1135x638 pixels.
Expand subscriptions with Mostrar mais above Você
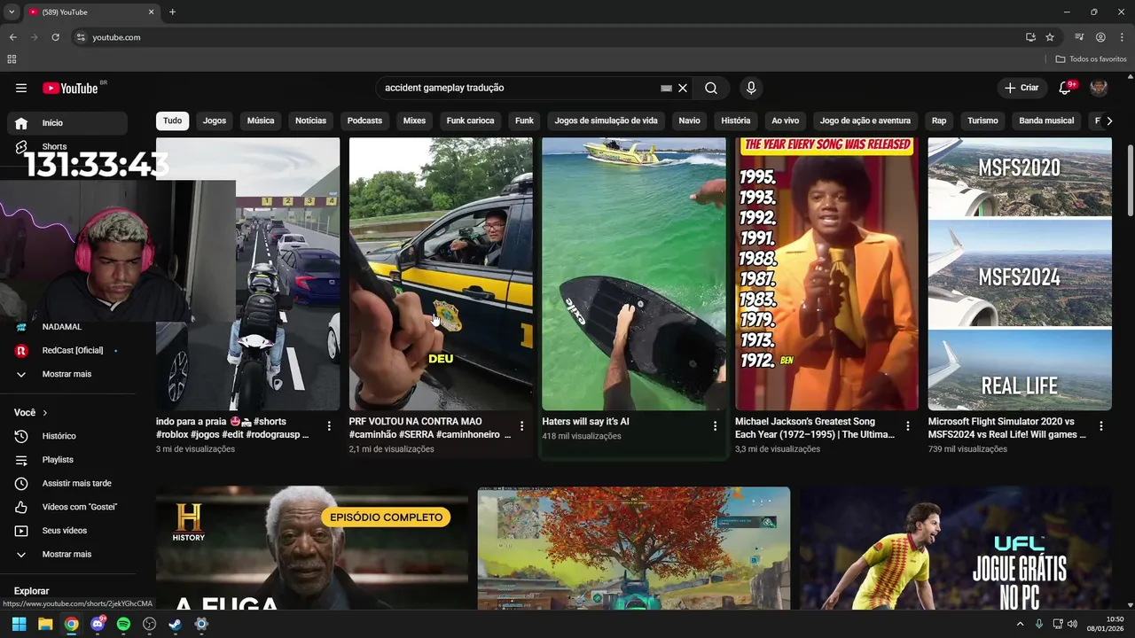(67, 374)
